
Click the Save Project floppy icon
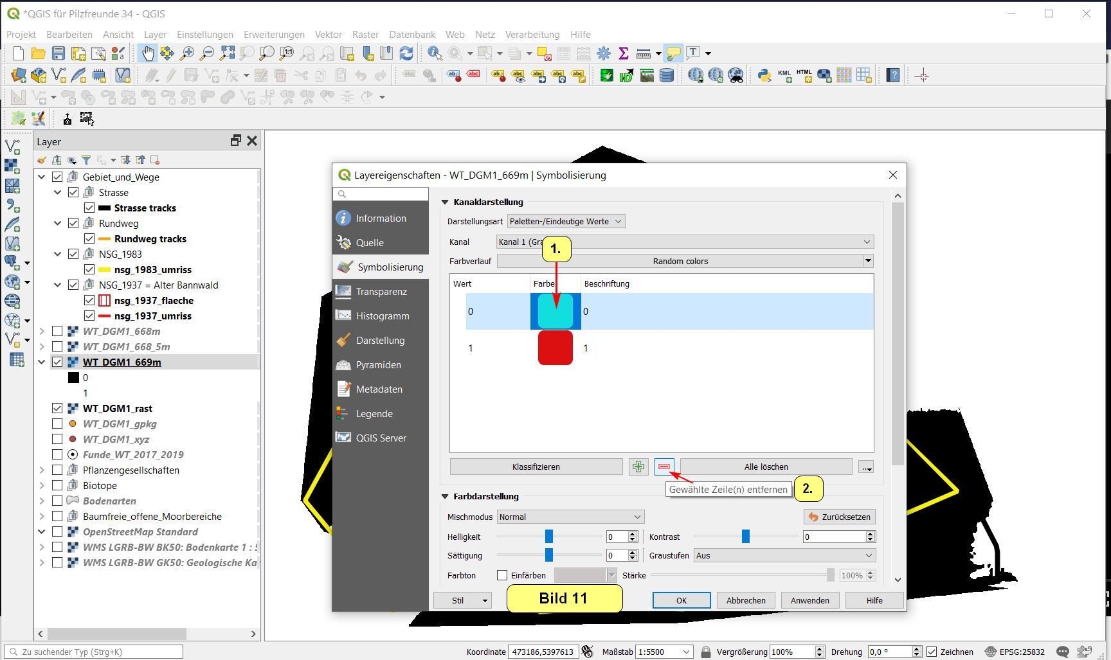[x=59, y=53]
